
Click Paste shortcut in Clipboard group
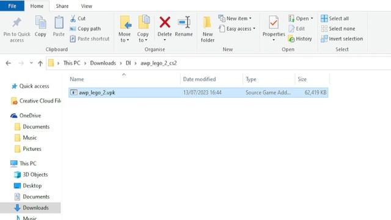(90, 39)
